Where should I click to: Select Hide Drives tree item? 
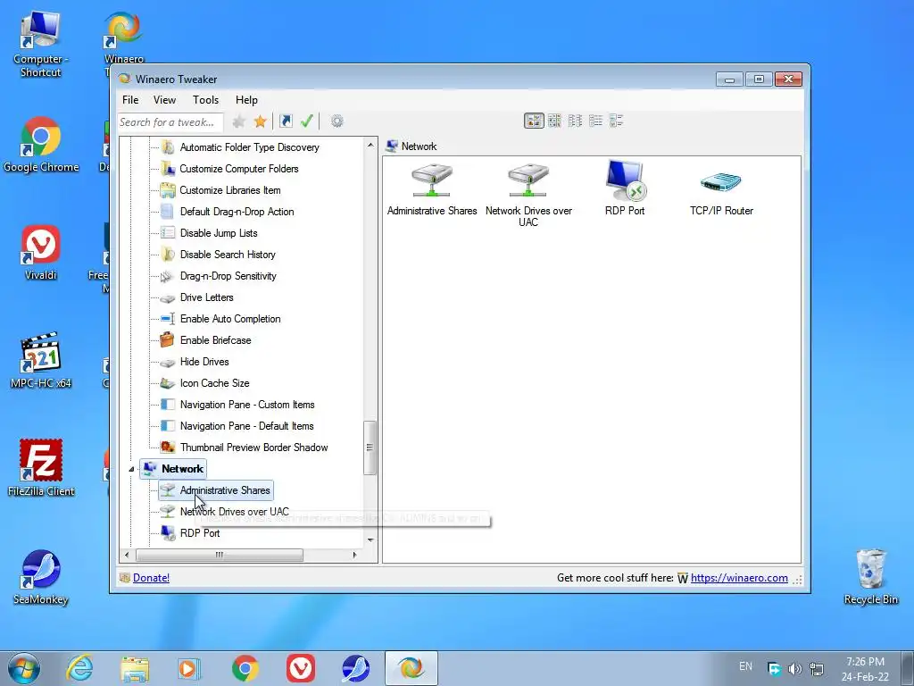tap(204, 362)
